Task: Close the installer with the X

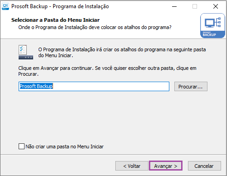Action: pos(216,6)
